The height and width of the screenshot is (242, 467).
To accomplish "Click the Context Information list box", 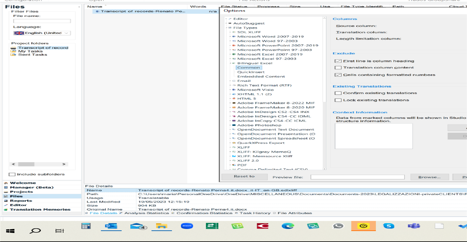I will point(374,136).
